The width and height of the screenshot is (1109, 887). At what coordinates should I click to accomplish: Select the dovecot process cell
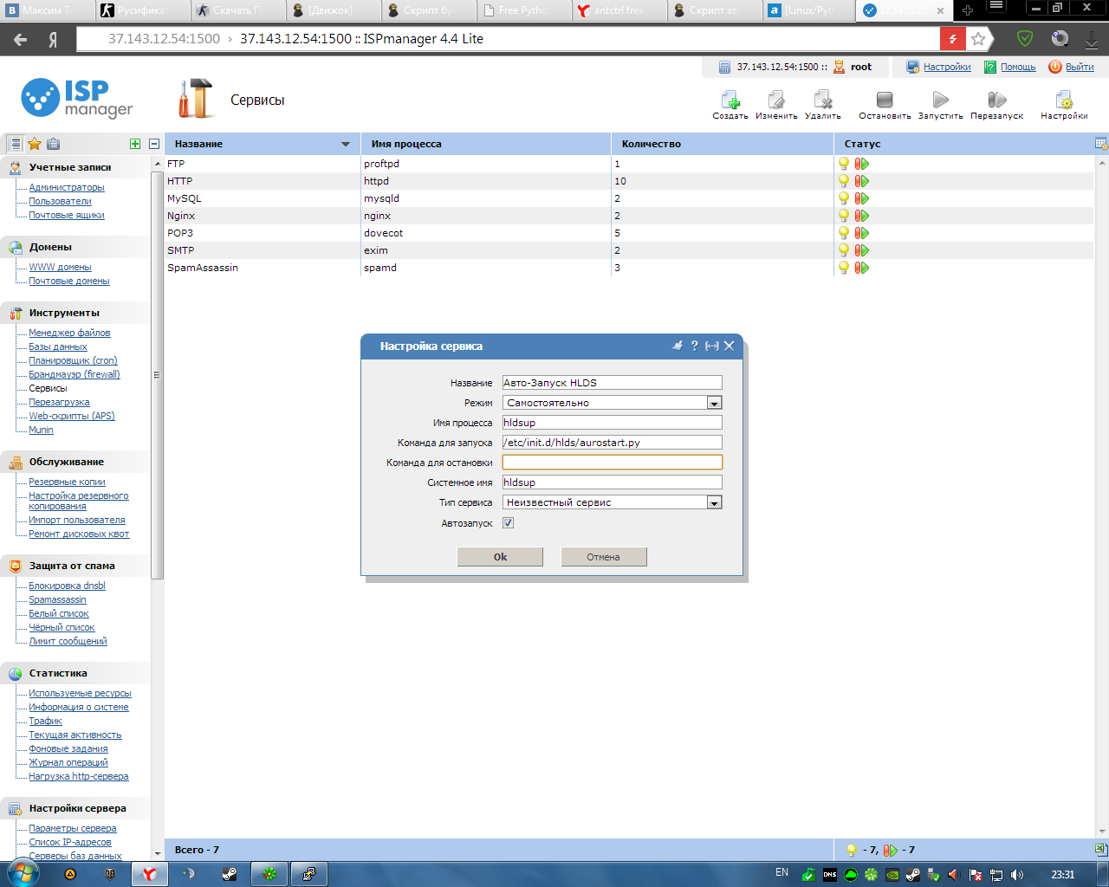(383, 233)
